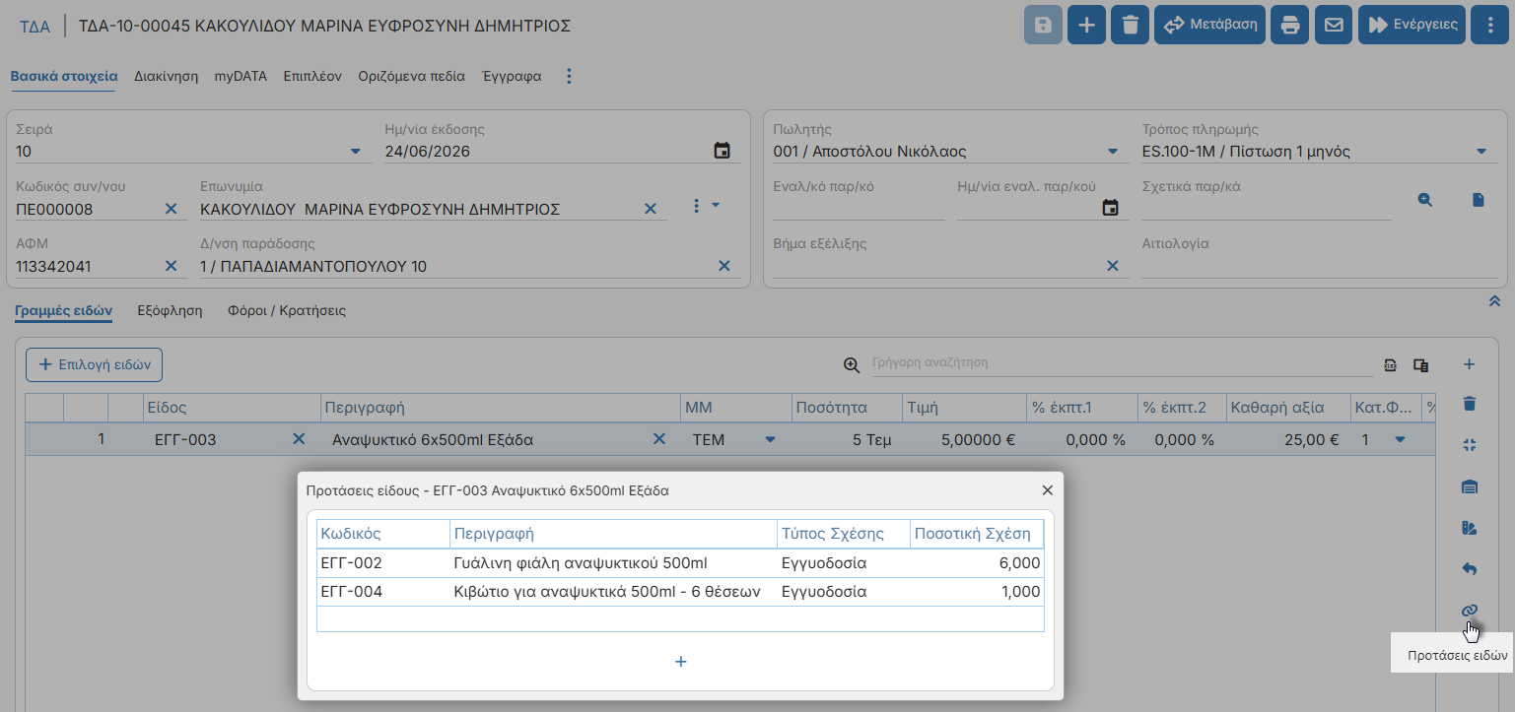The height and width of the screenshot is (712, 1515).
Task: Select Βασικά στοιχεία tab
Action: [x=64, y=76]
